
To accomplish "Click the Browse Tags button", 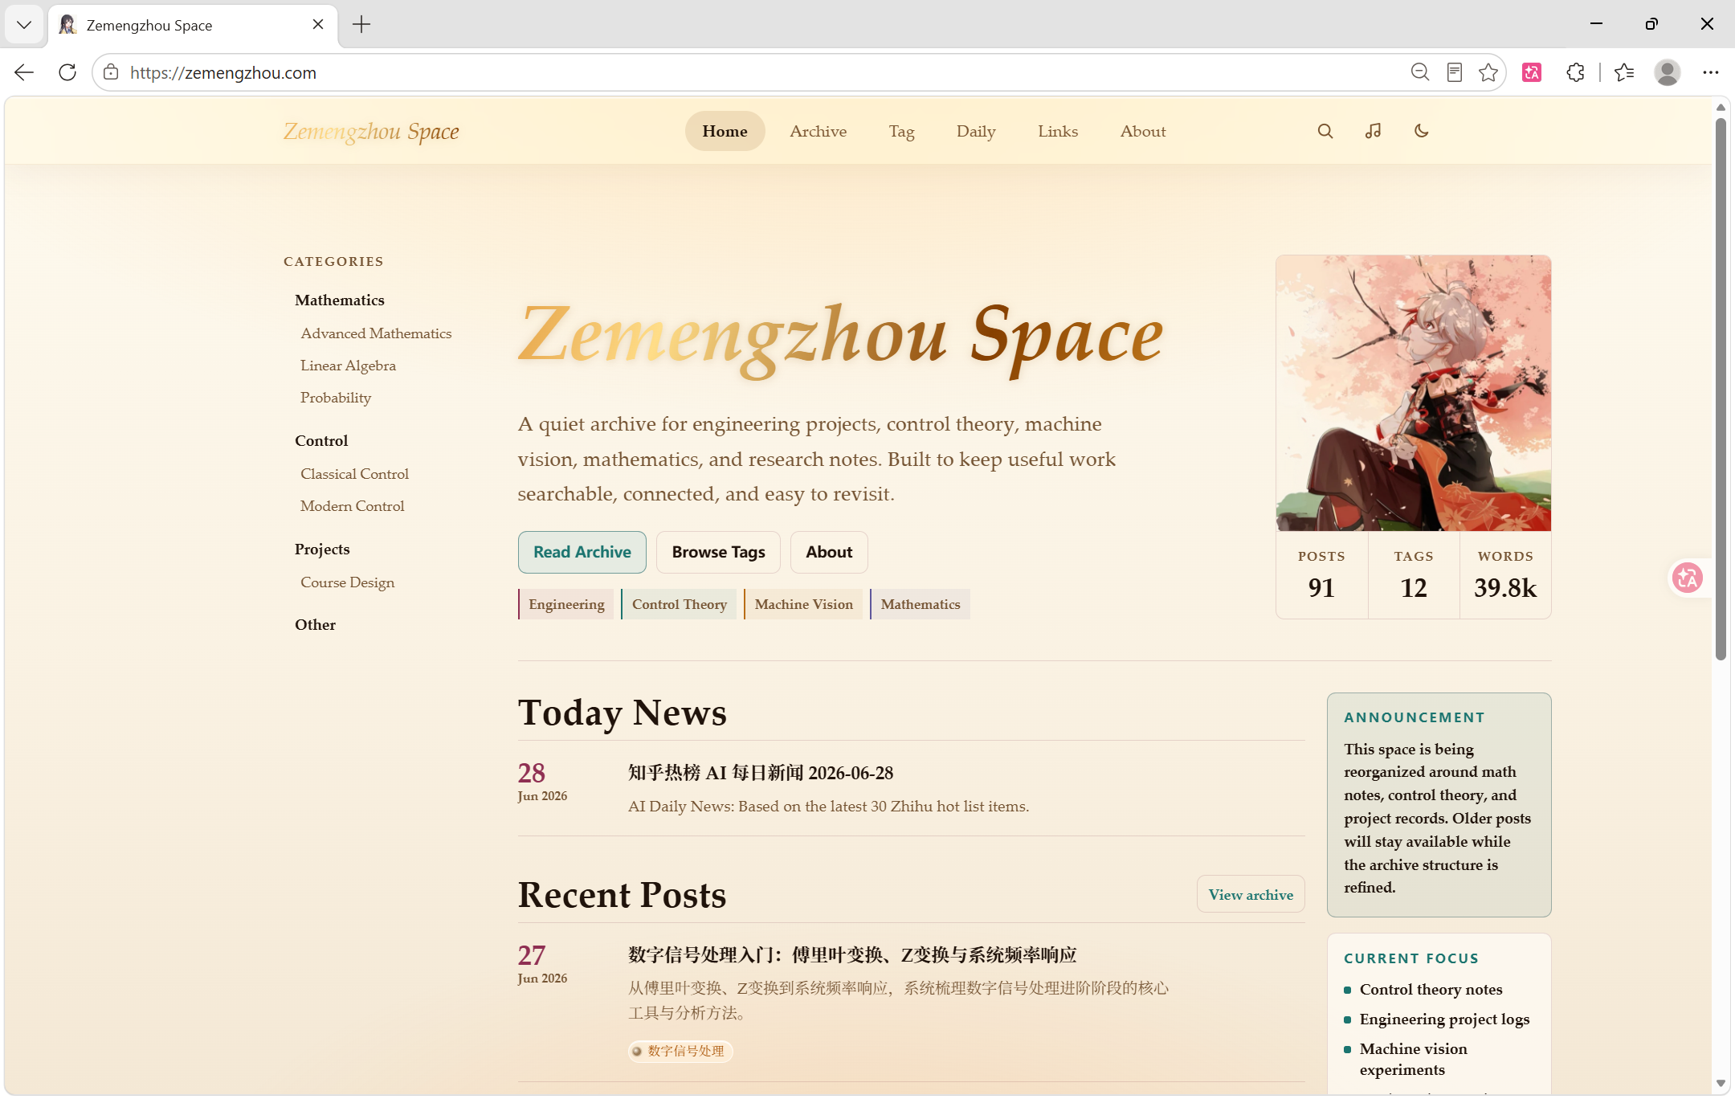I will 718,552.
